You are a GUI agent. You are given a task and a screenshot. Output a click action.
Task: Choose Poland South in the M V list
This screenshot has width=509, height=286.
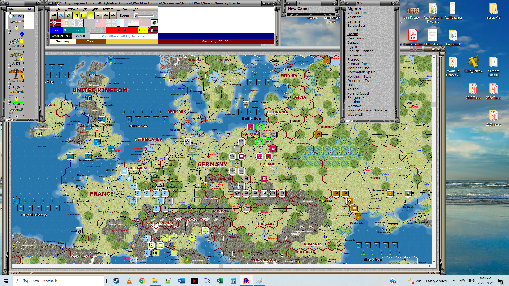[359, 93]
